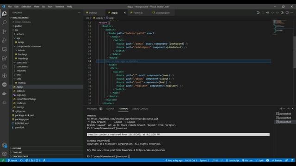
Task: Click the new terminal plus icon
Action: 281,109
